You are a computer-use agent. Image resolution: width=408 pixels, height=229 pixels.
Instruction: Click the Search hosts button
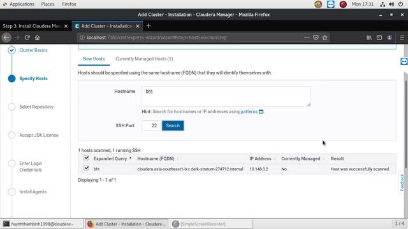(173, 126)
